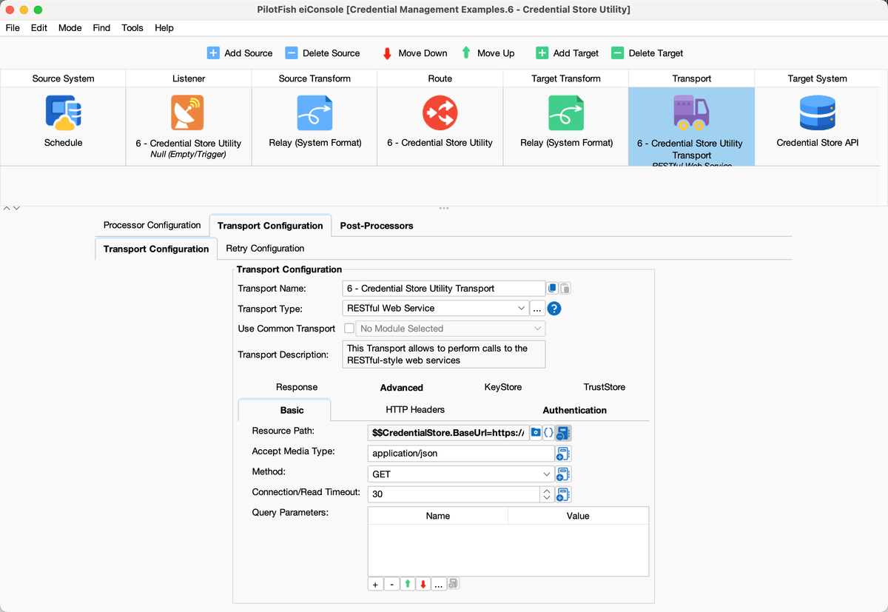888x612 pixels.
Task: Copy the transport using the copy icon
Action: coord(552,289)
